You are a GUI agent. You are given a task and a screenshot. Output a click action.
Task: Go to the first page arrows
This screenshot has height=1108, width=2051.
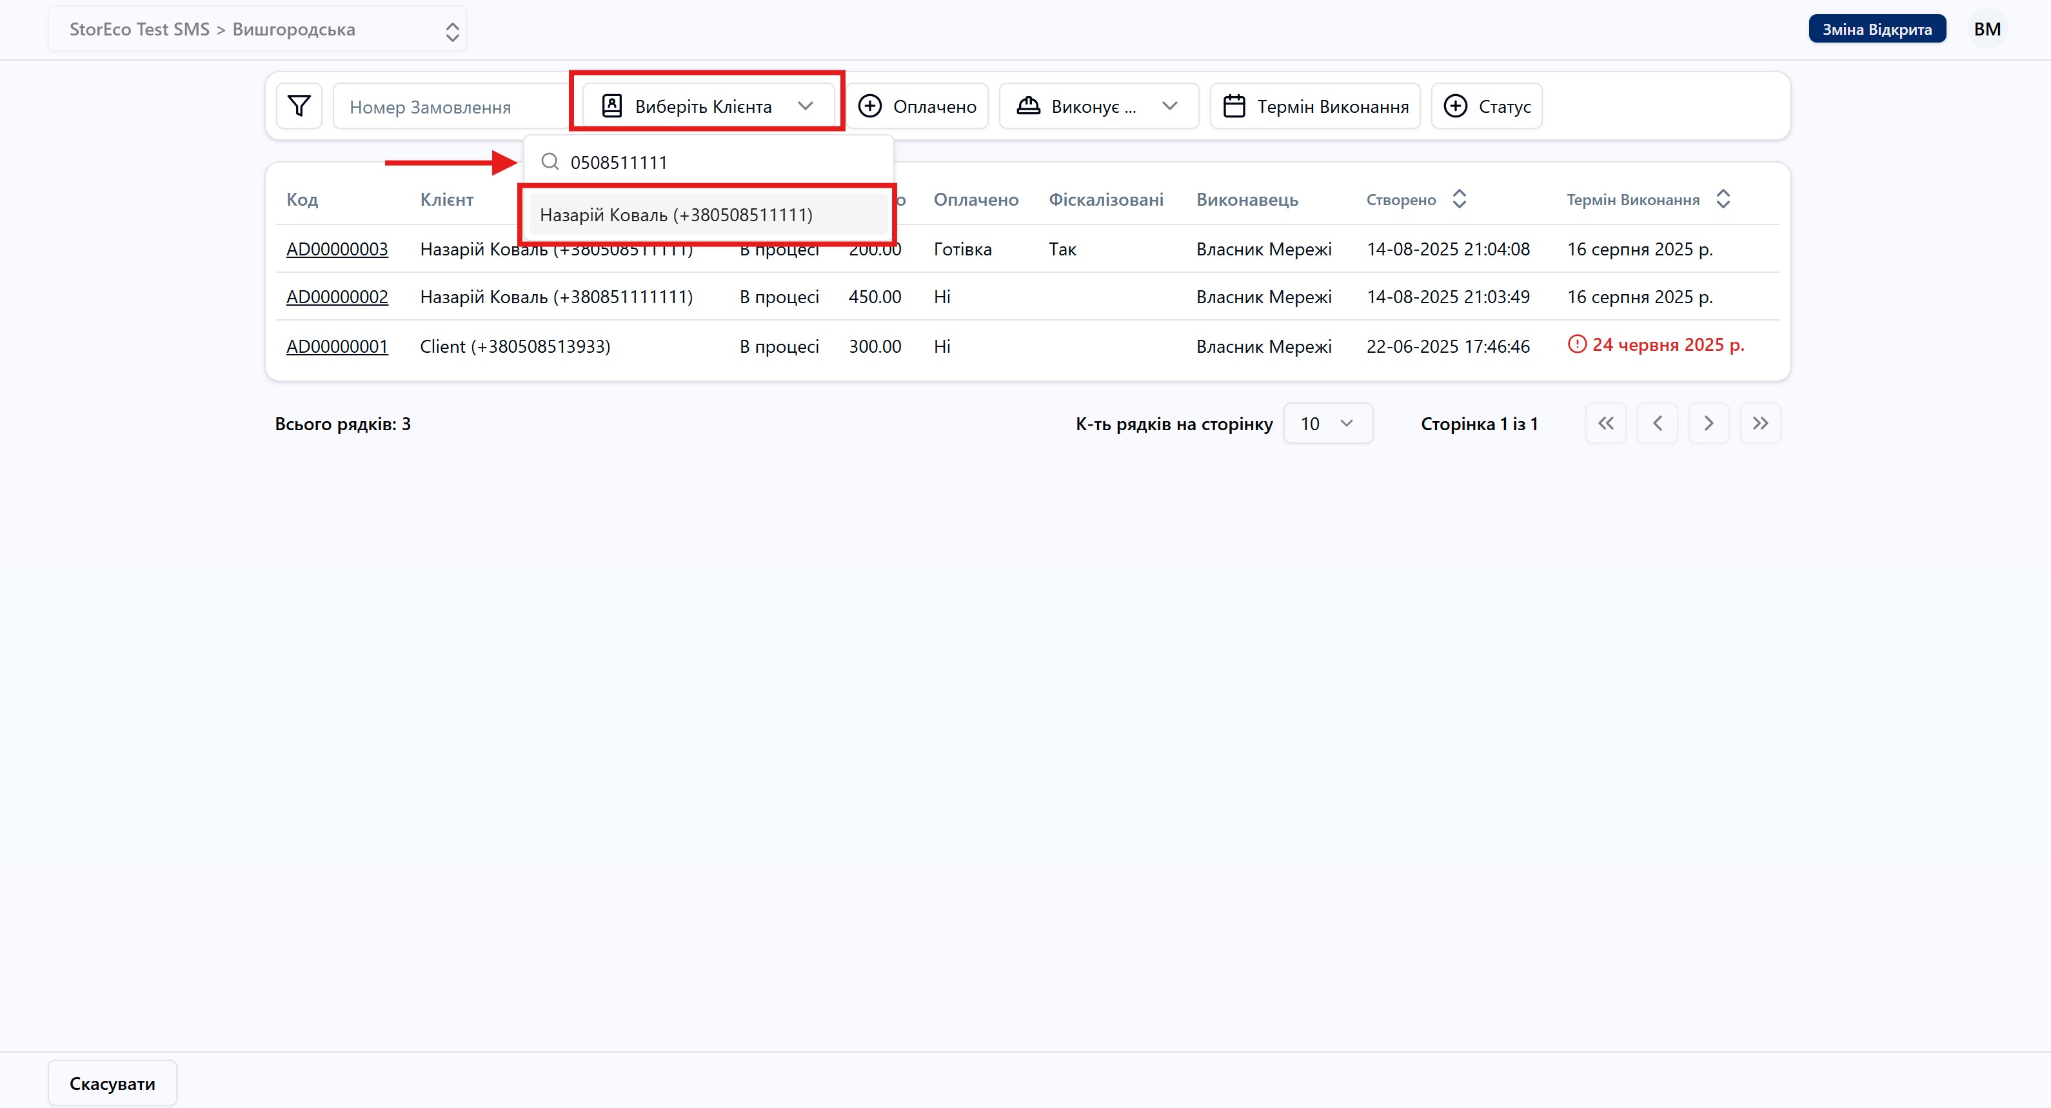(1605, 424)
